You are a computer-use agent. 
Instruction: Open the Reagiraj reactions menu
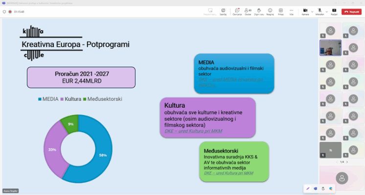270,11
